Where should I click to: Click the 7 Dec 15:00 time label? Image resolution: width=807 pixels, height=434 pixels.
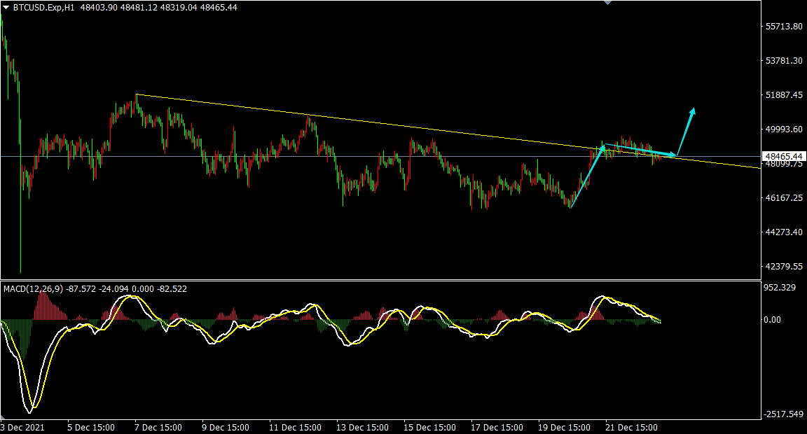[x=158, y=428]
